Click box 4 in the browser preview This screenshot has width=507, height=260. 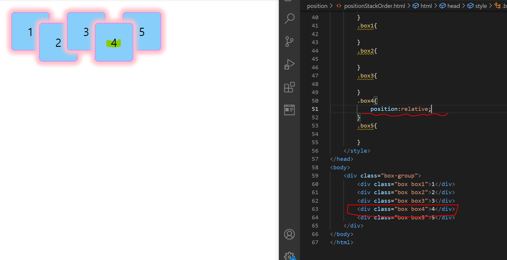114,43
